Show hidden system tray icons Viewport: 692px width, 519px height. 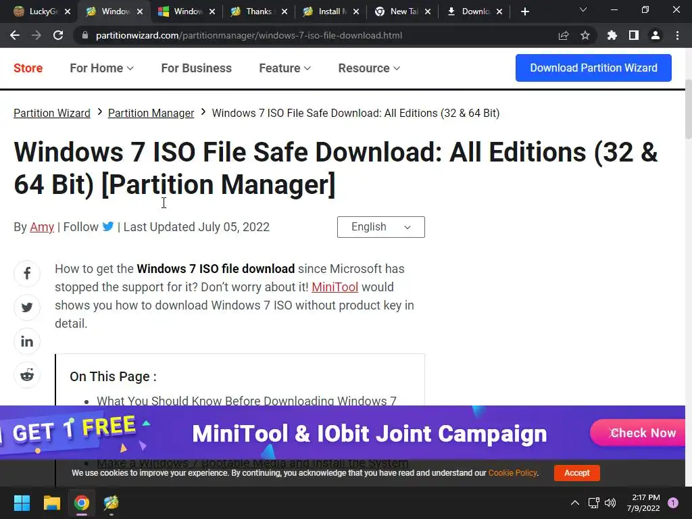(x=574, y=503)
